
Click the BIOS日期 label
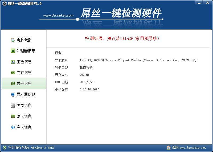(62, 82)
